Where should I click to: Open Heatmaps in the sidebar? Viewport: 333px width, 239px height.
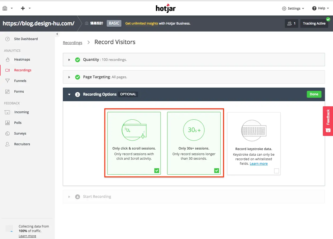click(x=22, y=60)
